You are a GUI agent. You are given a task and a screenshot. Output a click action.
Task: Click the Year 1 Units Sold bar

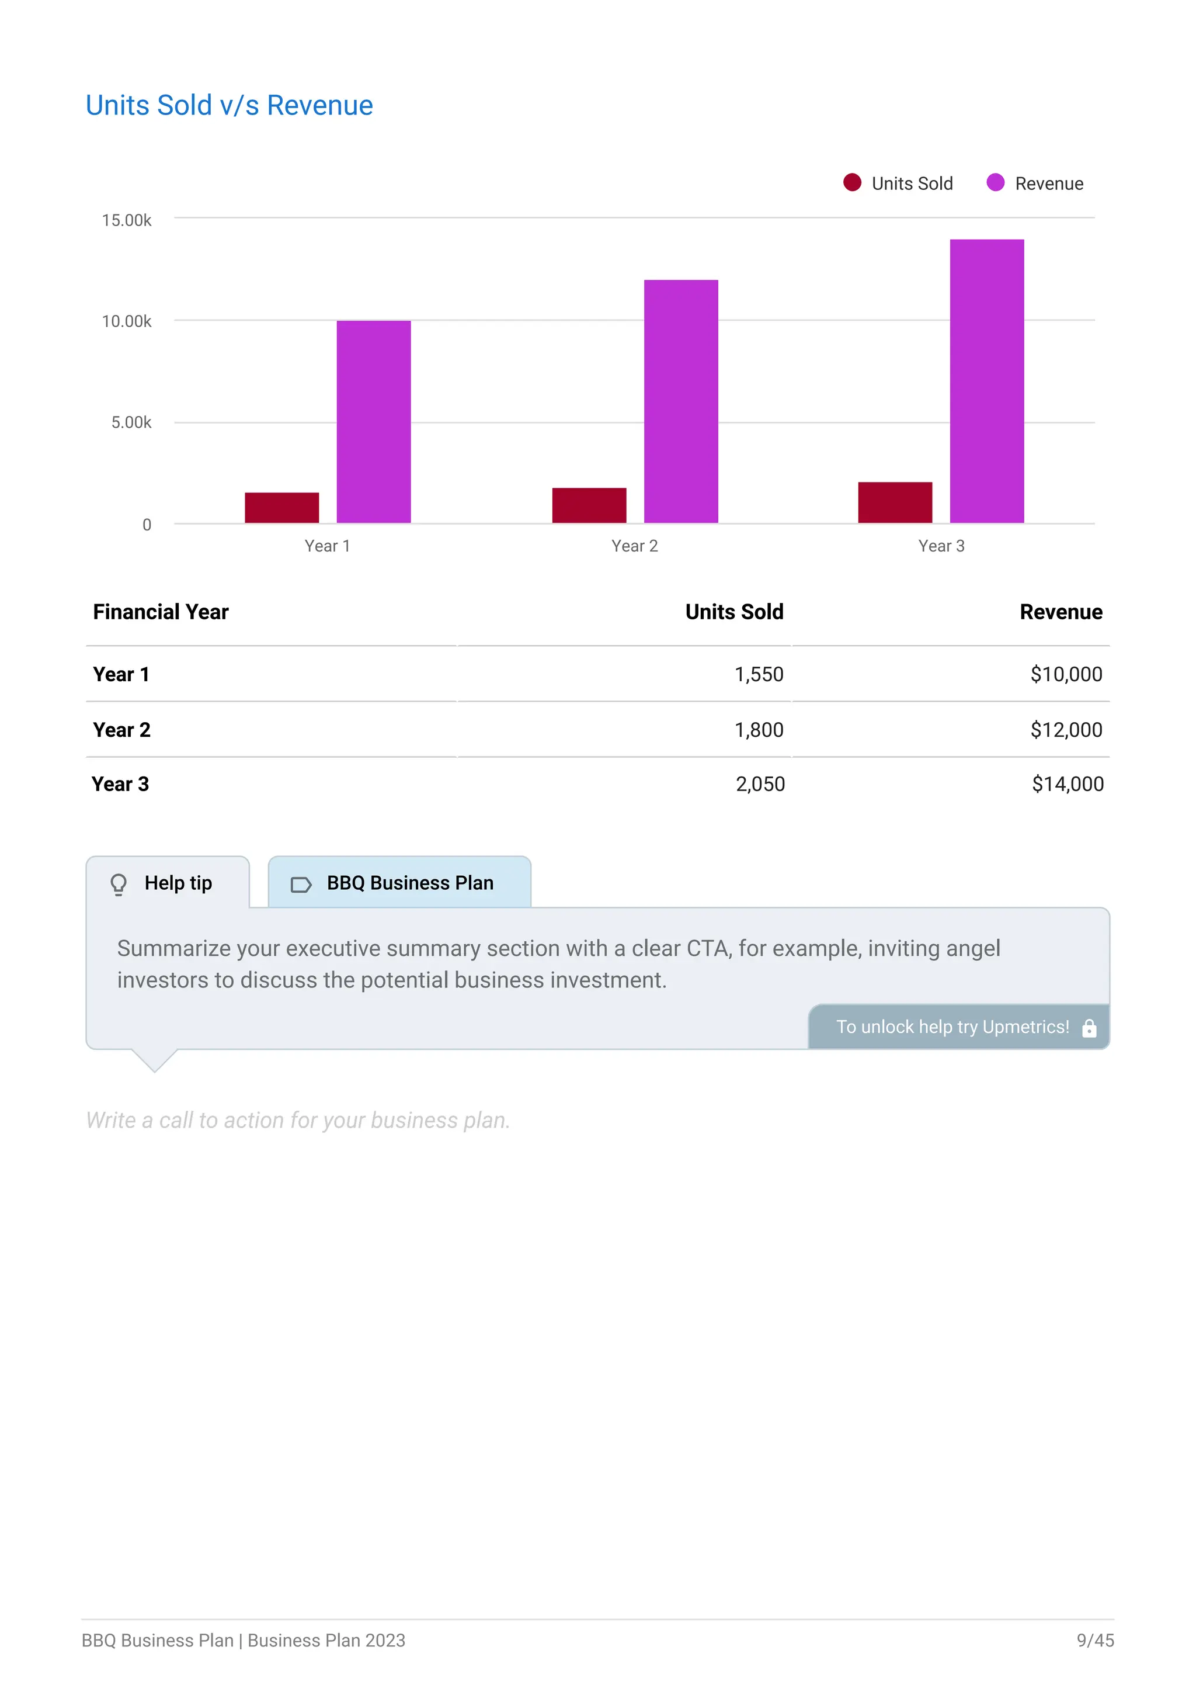[282, 508]
